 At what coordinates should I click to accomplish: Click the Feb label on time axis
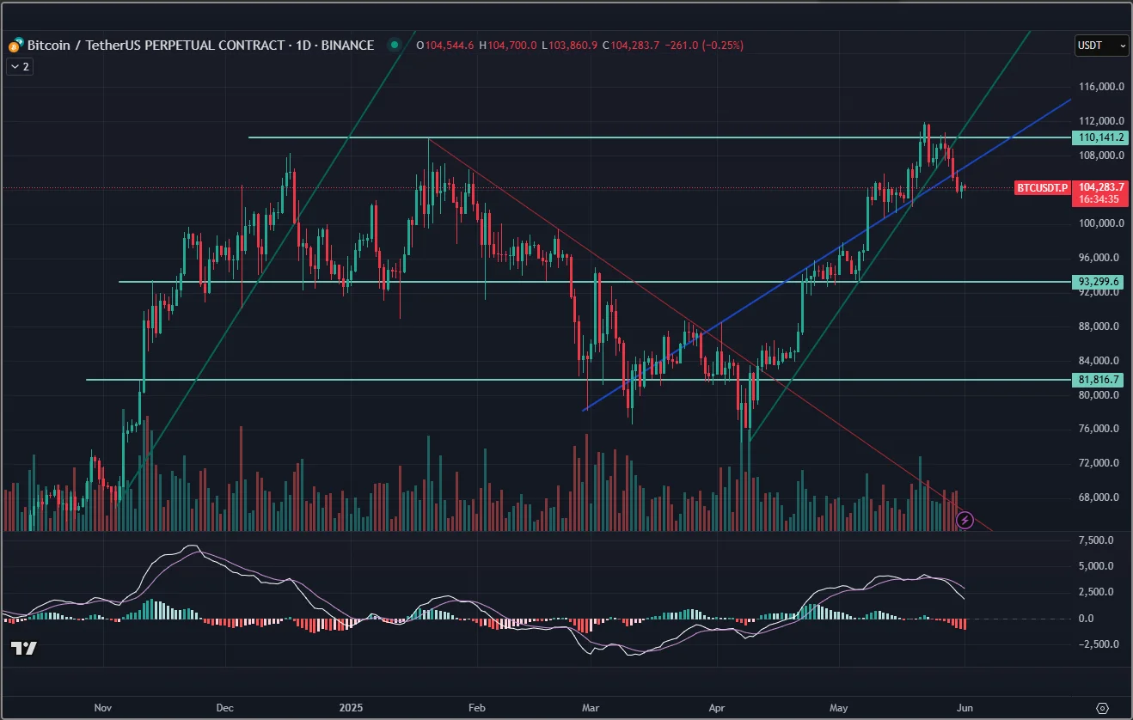pos(477,708)
